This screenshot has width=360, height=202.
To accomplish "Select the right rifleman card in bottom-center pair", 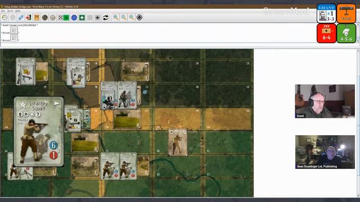I will point(128,166).
